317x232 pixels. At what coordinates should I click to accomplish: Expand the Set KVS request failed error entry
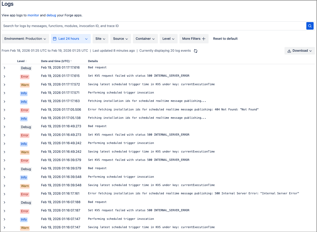point(4,76)
